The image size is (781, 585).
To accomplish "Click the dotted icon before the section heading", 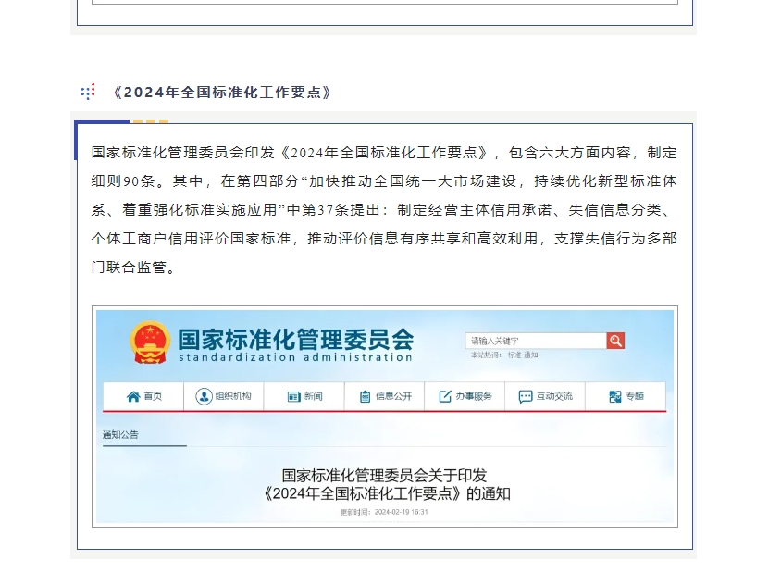I will click(x=88, y=92).
